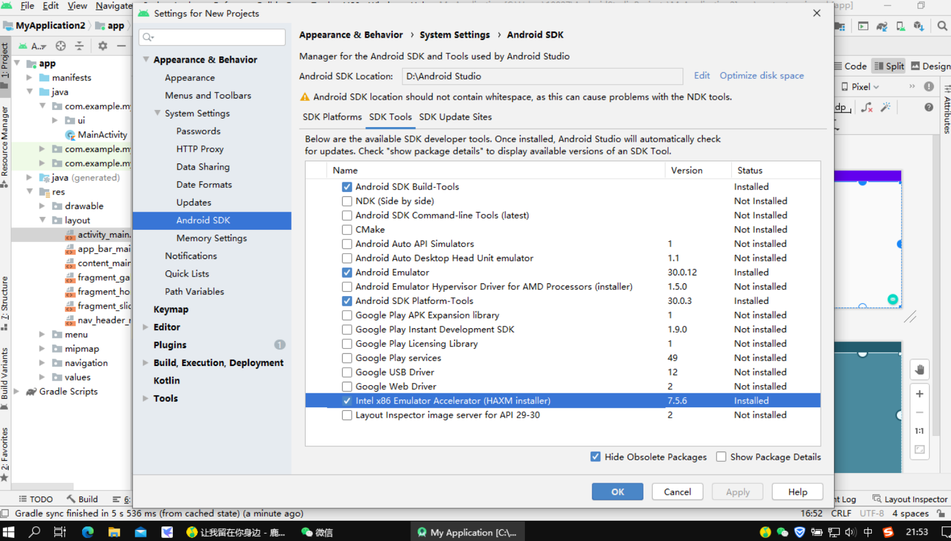951x541 pixels.
Task: Click the warning indicator icon near Pixel selector
Action: 928,86
